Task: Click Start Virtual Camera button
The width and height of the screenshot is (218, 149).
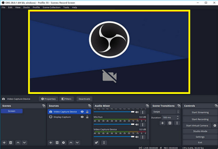Action: (197, 125)
